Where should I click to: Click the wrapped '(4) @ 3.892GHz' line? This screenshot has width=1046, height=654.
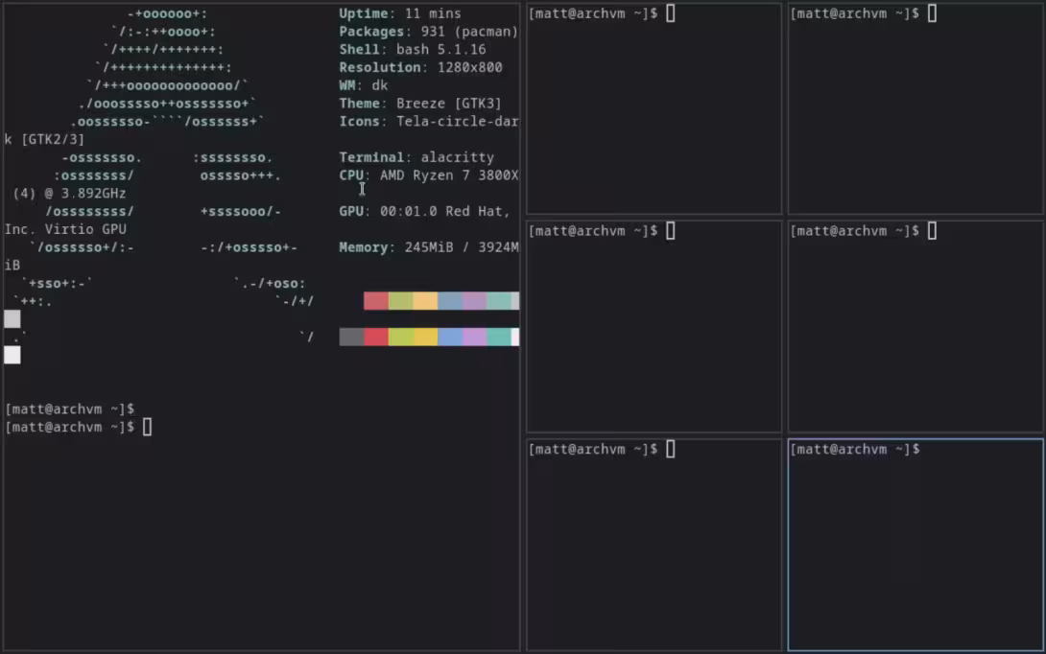[x=69, y=194]
